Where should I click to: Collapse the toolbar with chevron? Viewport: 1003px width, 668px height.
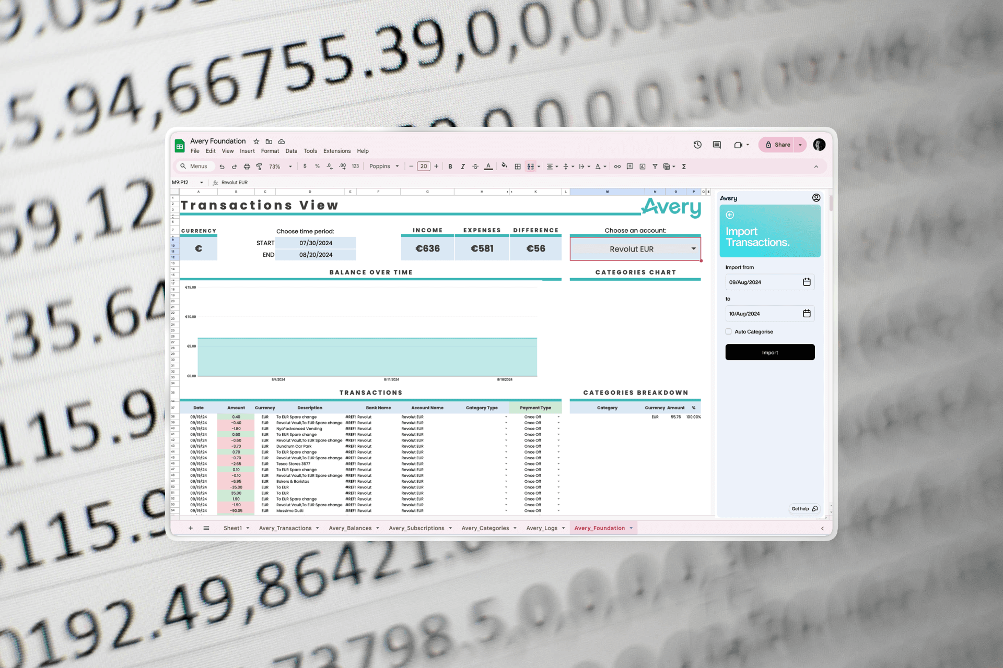(816, 166)
